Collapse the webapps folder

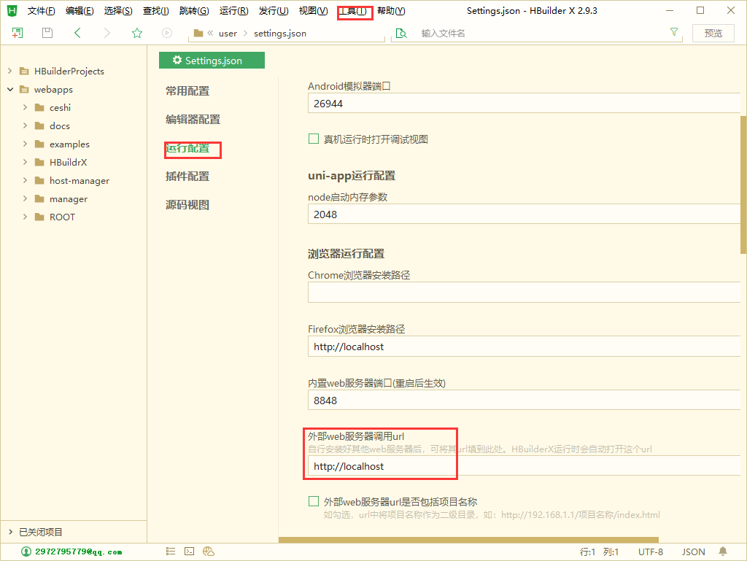coord(10,90)
